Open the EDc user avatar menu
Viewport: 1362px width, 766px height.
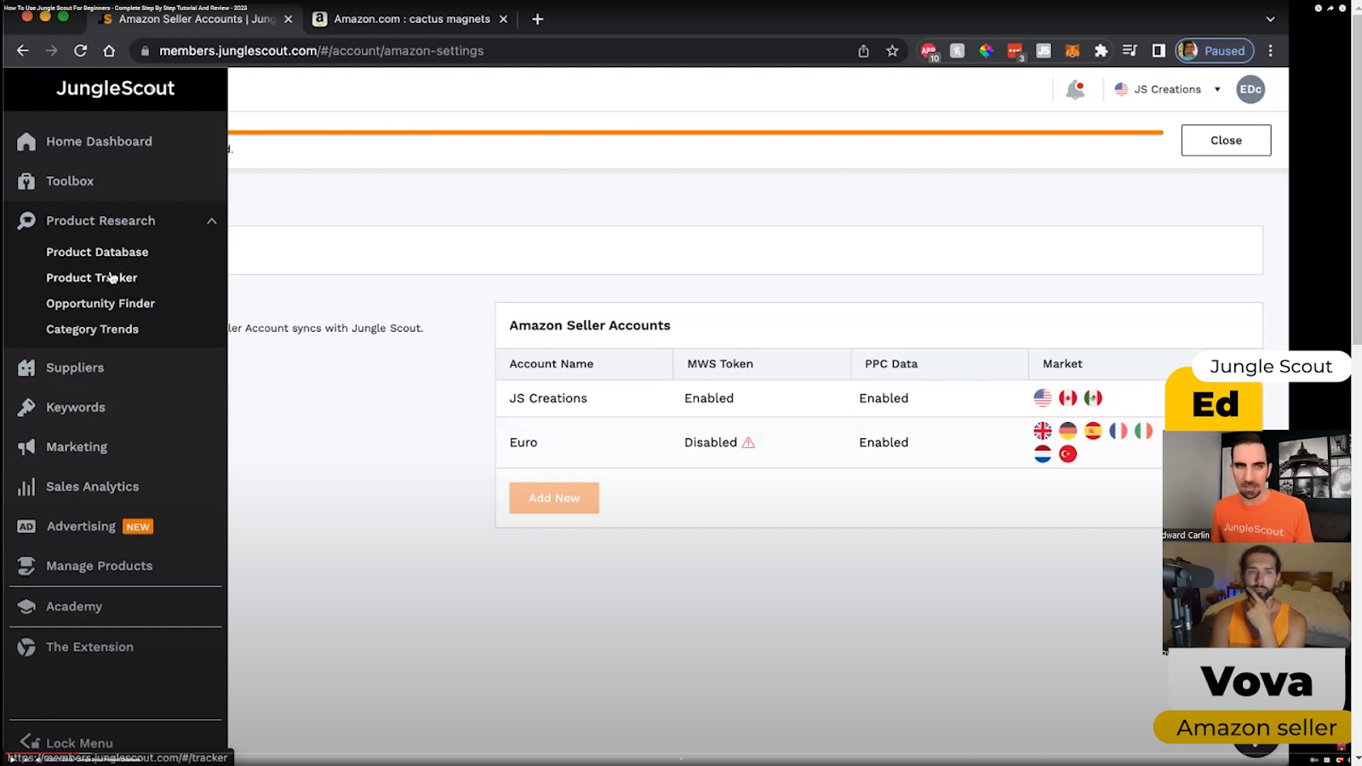click(1250, 89)
